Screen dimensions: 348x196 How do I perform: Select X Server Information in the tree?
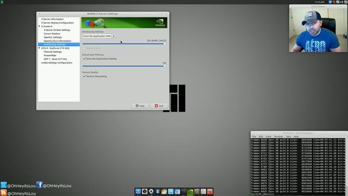tap(52, 19)
